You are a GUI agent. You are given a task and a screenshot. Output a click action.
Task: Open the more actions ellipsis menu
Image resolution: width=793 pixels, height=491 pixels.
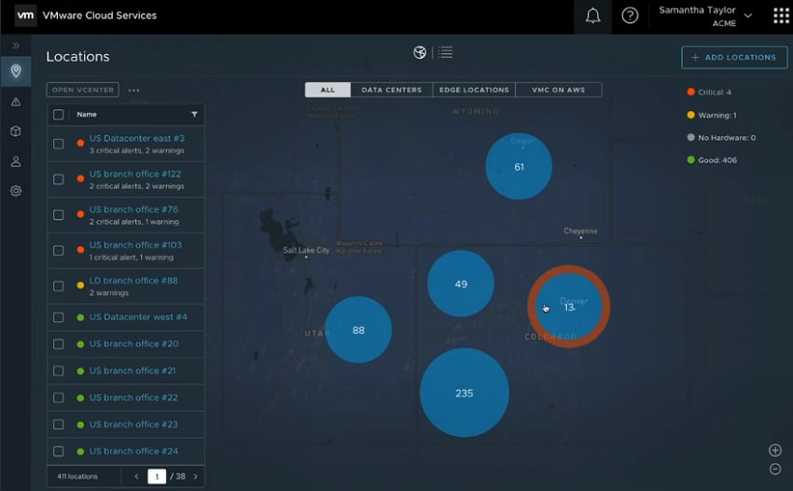click(x=133, y=91)
